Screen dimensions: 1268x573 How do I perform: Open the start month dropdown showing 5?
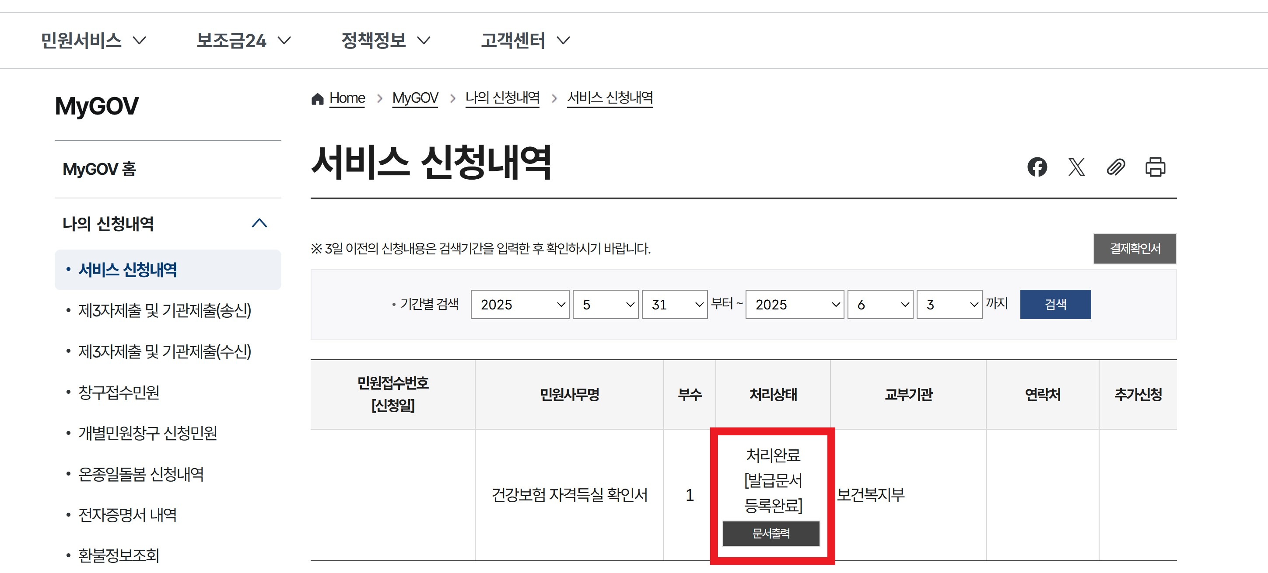(605, 305)
